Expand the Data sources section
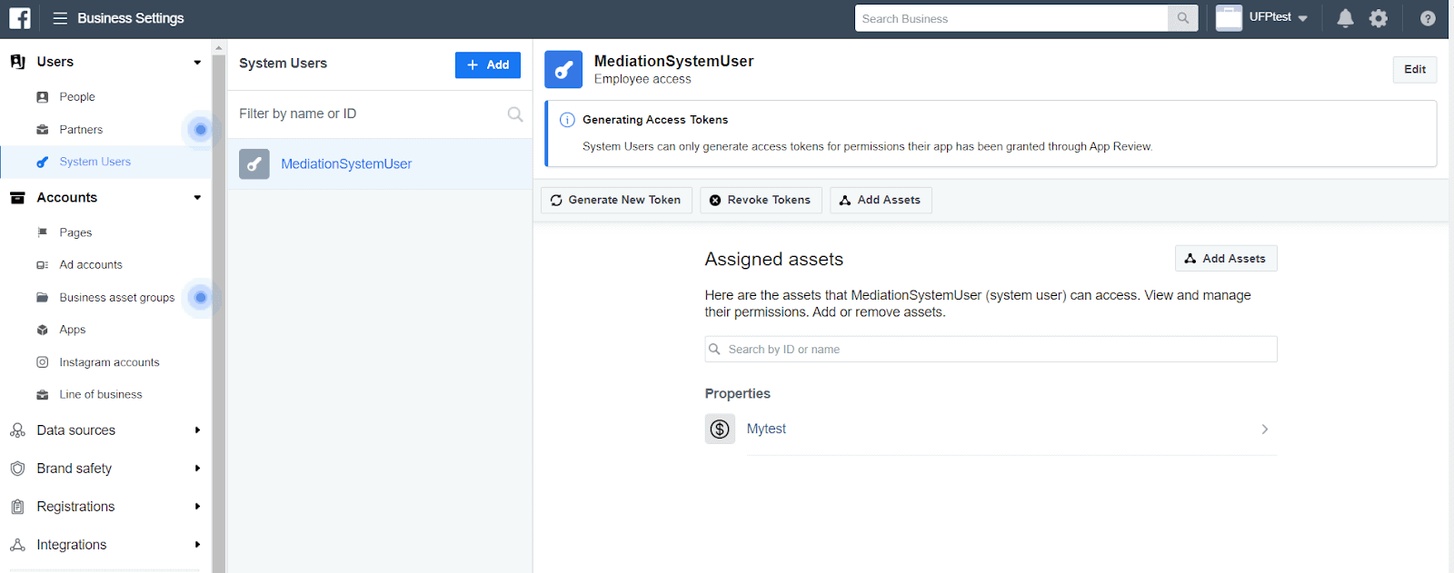Screen dimensions: 1454x573 pyautogui.click(x=197, y=430)
